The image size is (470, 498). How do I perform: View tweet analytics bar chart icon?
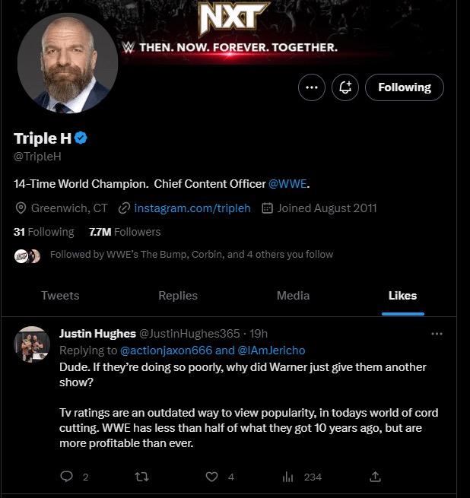[x=287, y=477]
